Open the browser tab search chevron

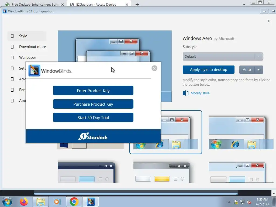(x=244, y=5)
